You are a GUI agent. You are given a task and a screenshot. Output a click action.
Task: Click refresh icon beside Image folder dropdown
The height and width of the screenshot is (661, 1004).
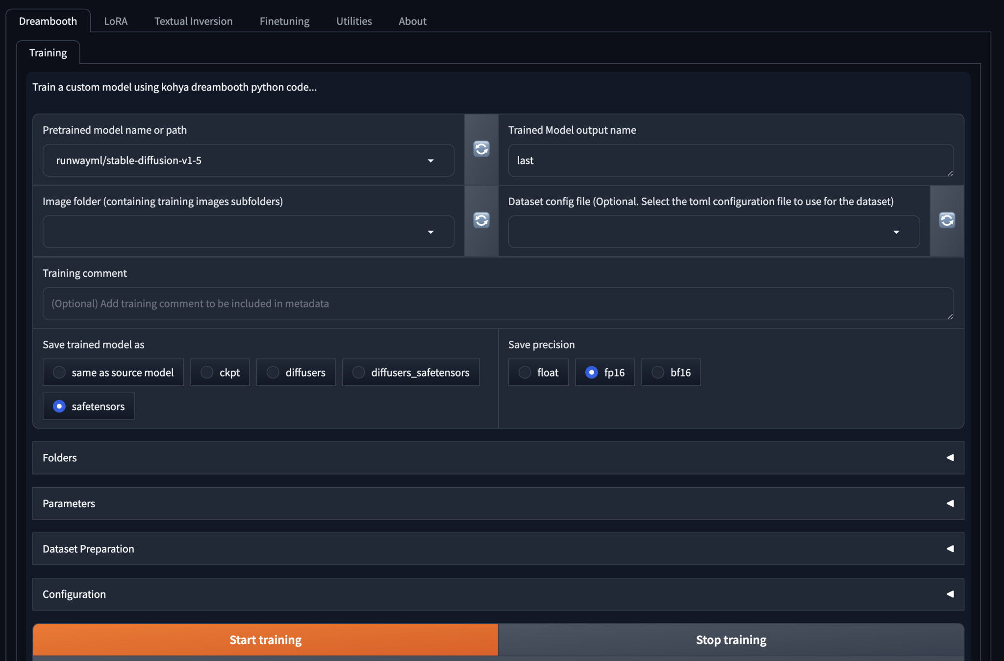481,220
